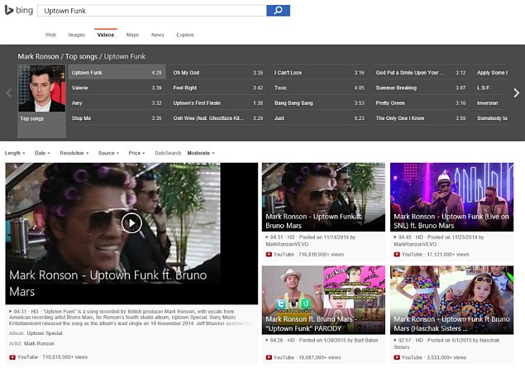Open the Live on SNL video thumbnail
525x368 pixels.
coord(451,195)
